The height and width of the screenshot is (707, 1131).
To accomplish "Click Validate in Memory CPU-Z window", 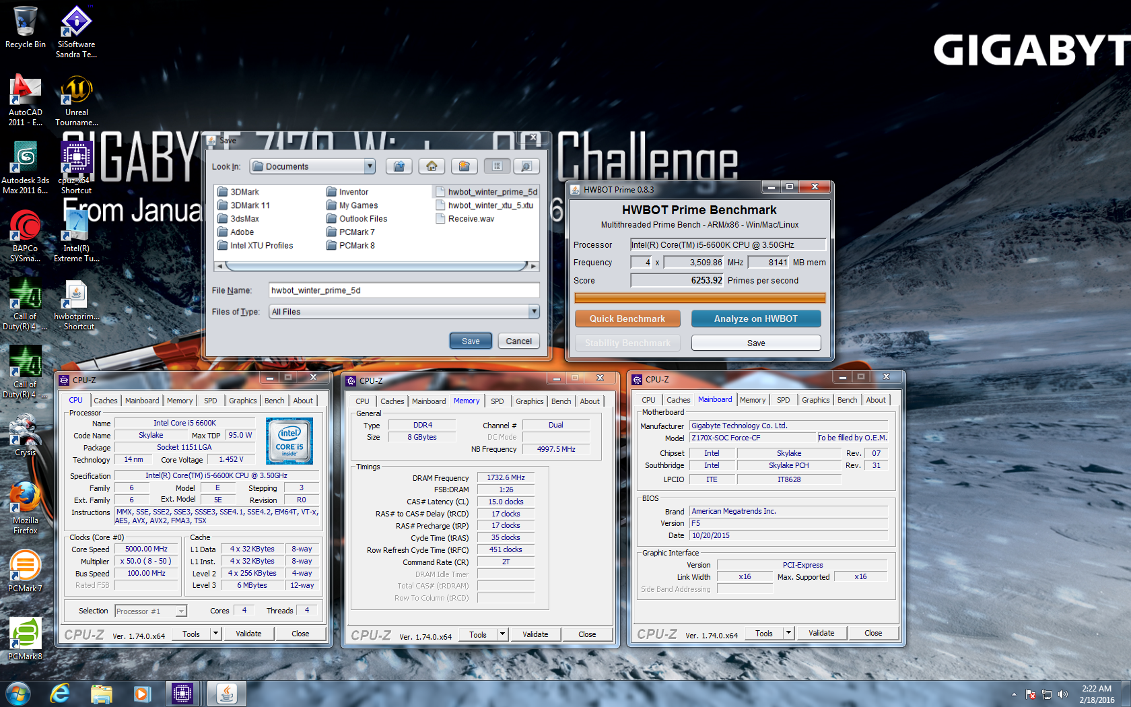I will tap(535, 634).
